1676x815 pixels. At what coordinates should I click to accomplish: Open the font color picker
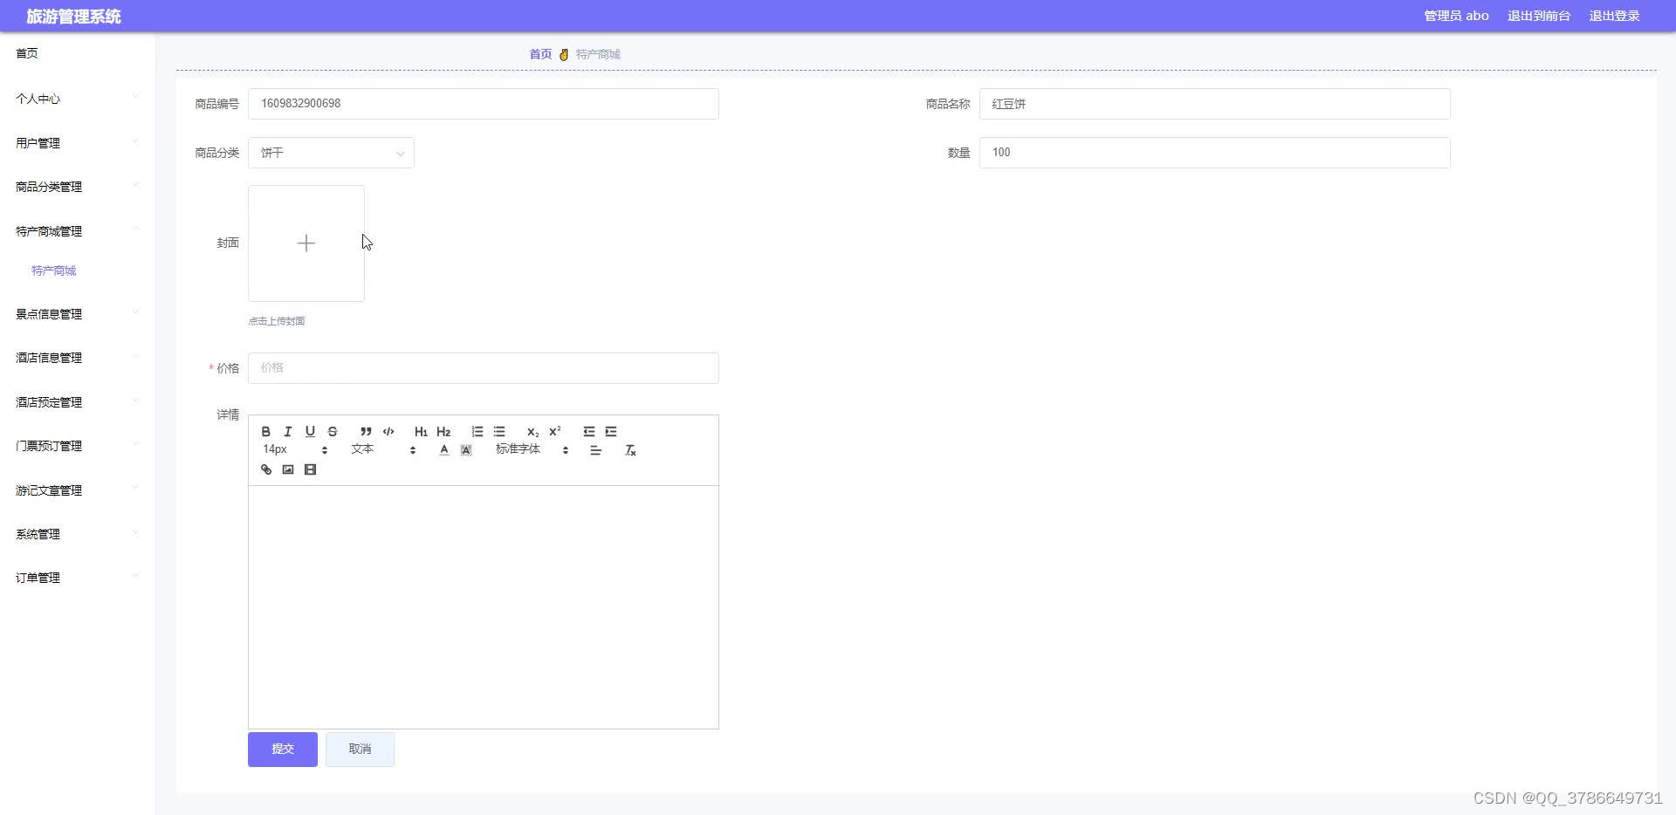(x=444, y=450)
